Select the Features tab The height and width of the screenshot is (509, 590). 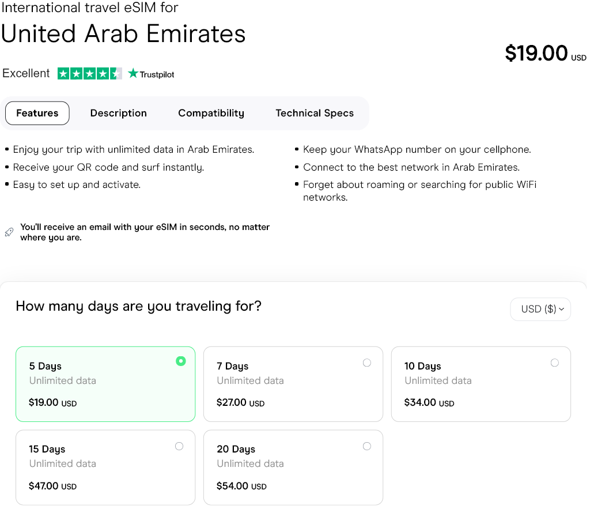coord(37,113)
